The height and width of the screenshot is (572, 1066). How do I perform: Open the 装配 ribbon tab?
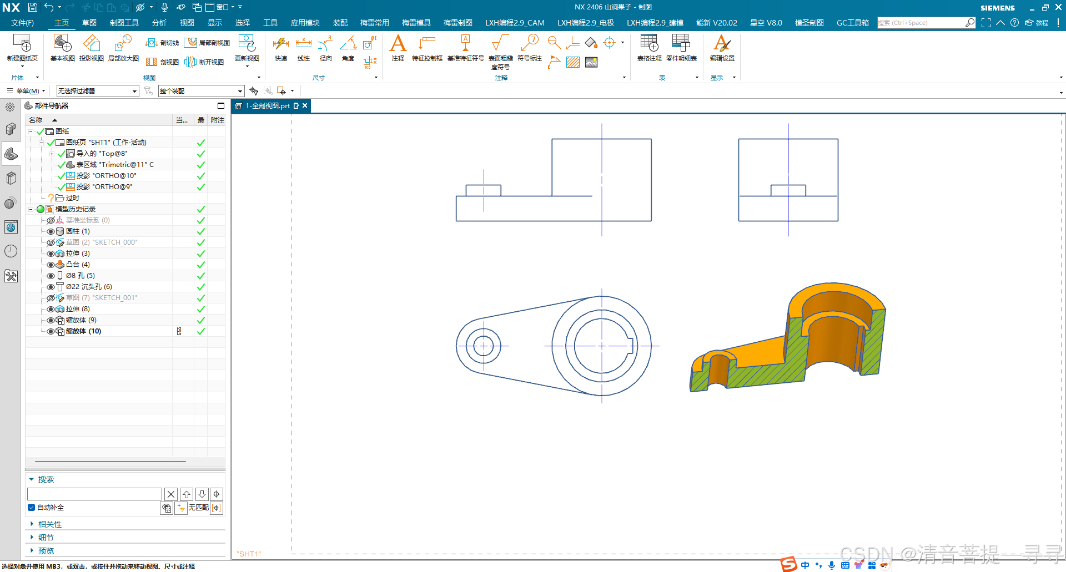(x=340, y=23)
